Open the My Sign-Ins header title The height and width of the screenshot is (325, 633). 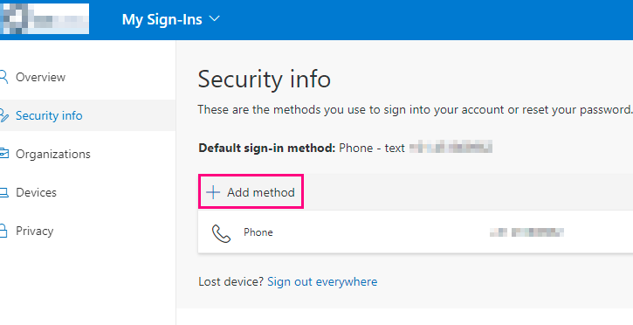point(162,19)
